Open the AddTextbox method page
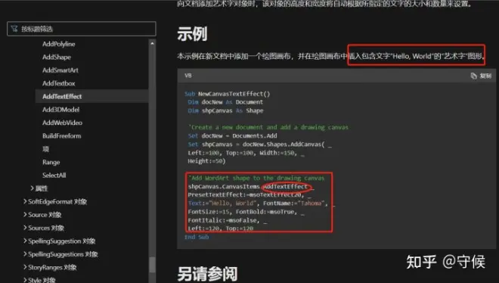499x283 pixels. coord(58,83)
